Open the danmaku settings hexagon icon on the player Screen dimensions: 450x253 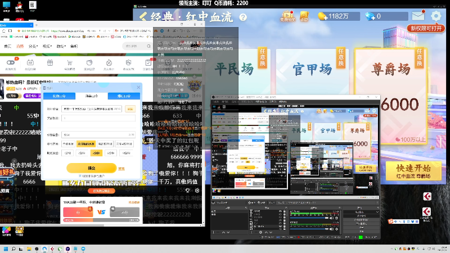[197, 191]
